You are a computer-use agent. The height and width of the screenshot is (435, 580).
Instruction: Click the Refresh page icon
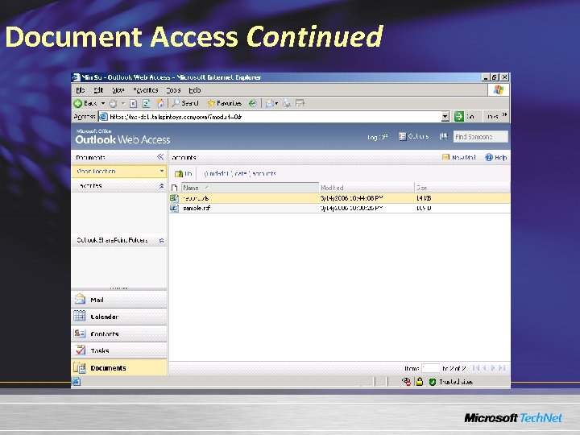point(147,104)
